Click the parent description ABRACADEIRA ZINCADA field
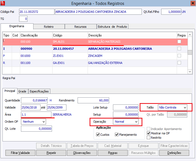Image resolution: width=196 pixels, height=161 pixels. tap(98, 12)
